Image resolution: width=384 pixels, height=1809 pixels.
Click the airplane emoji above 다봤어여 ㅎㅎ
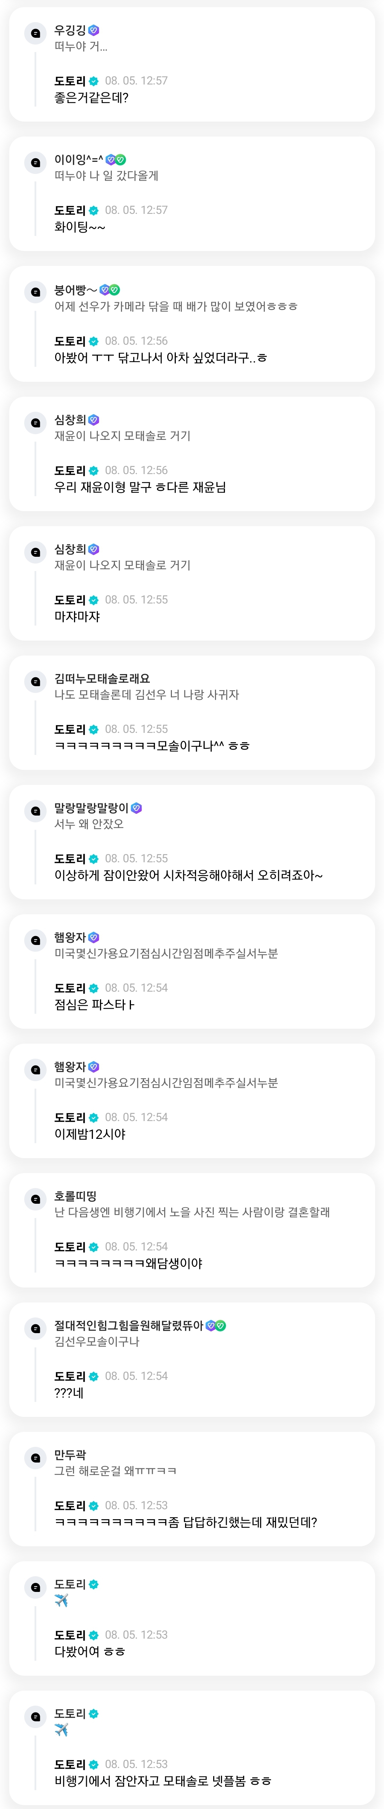coord(62,1600)
